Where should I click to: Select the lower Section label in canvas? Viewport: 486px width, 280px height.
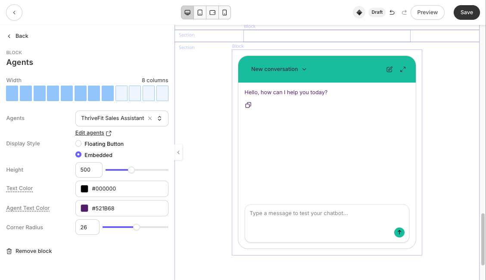[x=187, y=47]
